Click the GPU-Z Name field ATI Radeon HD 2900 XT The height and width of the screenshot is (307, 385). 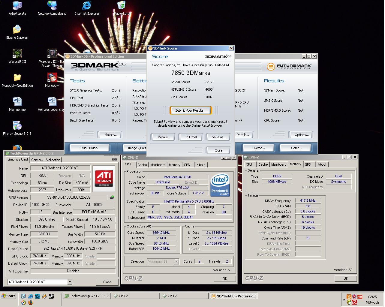click(x=60, y=168)
